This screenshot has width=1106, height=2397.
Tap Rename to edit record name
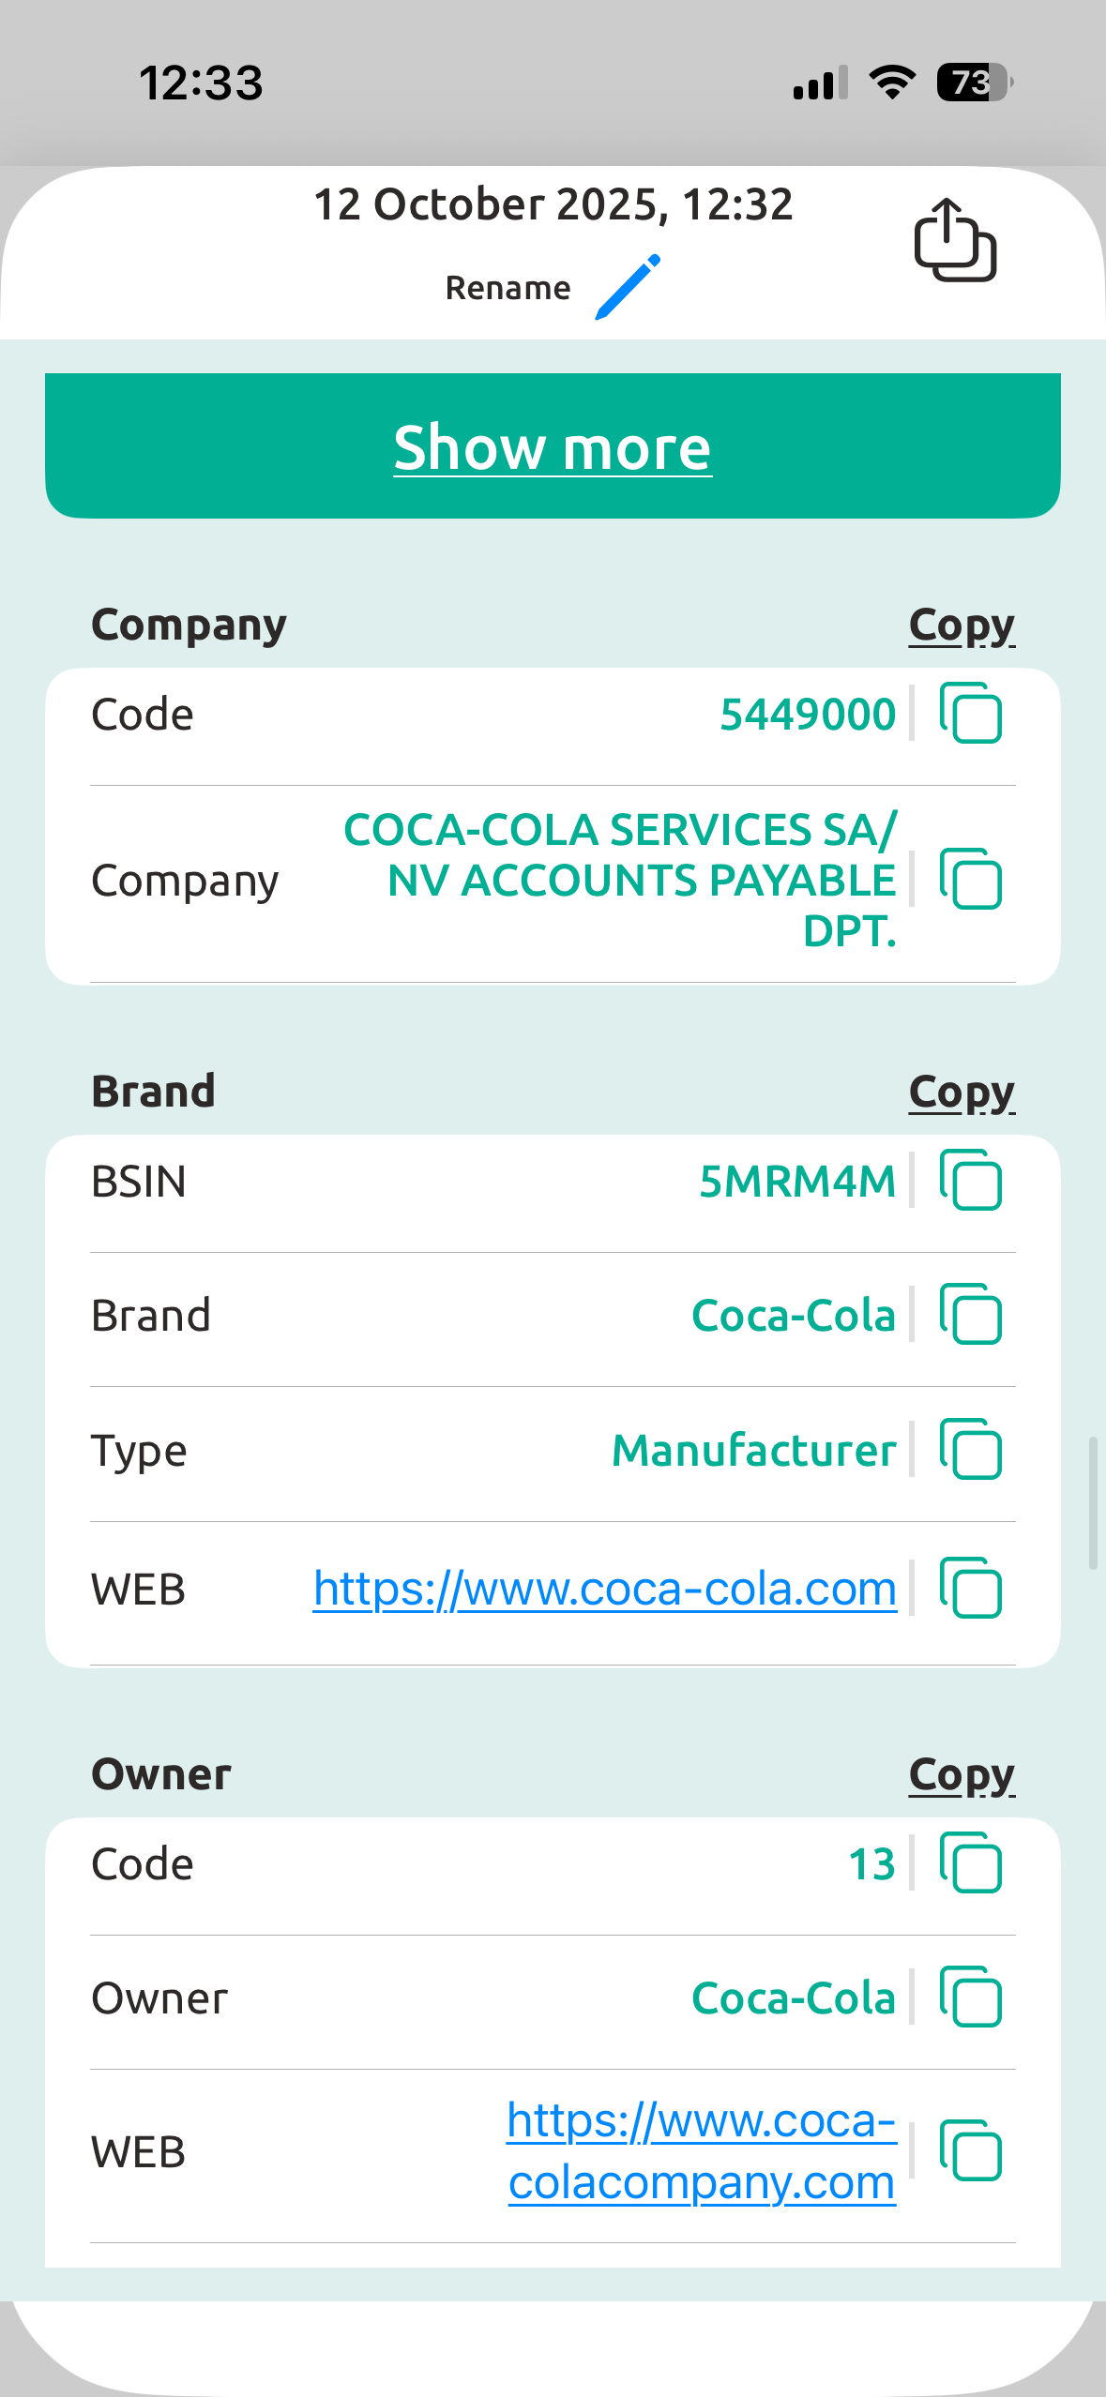[507, 287]
